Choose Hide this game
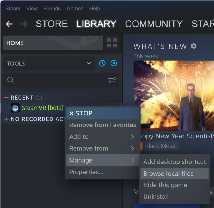 point(175,185)
